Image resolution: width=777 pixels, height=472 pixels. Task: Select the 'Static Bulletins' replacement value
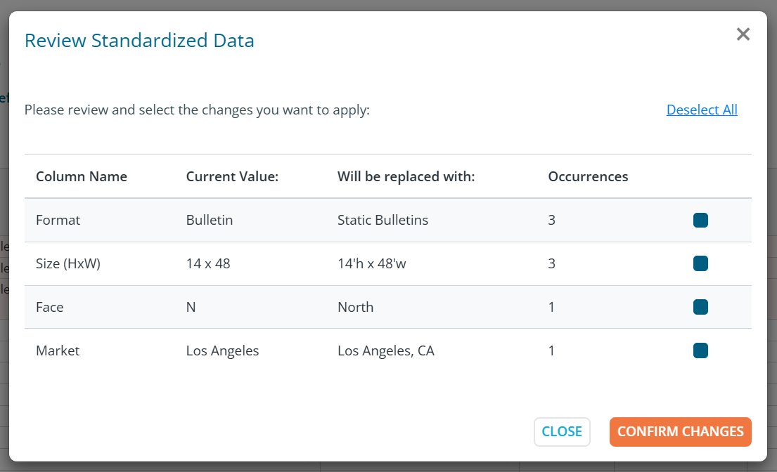pyautogui.click(x=383, y=221)
